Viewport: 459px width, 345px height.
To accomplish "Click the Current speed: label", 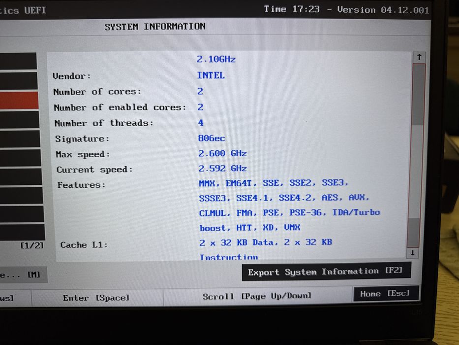I will pyautogui.click(x=94, y=170).
